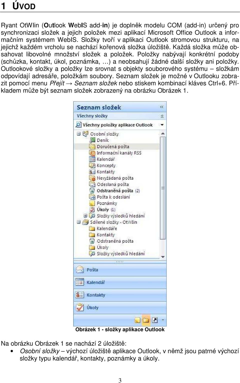Select the Poznámky folder label
Screen dimensions: 240x383
pyautogui.click(x=107, y=203)
